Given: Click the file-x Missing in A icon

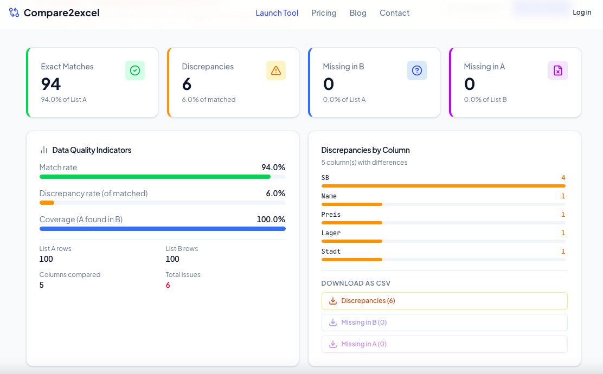Looking at the screenshot, I should pyautogui.click(x=558, y=70).
